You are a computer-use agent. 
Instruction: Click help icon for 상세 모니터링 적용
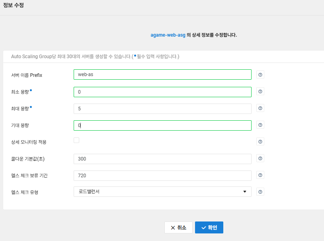click(x=260, y=142)
